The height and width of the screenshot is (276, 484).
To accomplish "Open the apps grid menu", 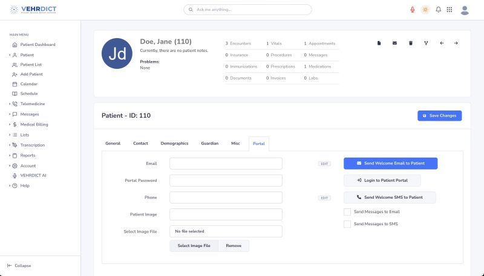I will click(449, 10).
